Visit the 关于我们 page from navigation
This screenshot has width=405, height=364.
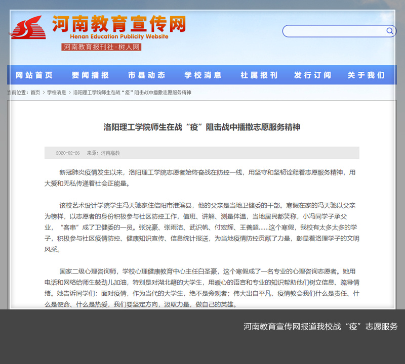366,75
